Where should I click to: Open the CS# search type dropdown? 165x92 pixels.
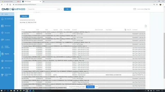tap(60, 9)
